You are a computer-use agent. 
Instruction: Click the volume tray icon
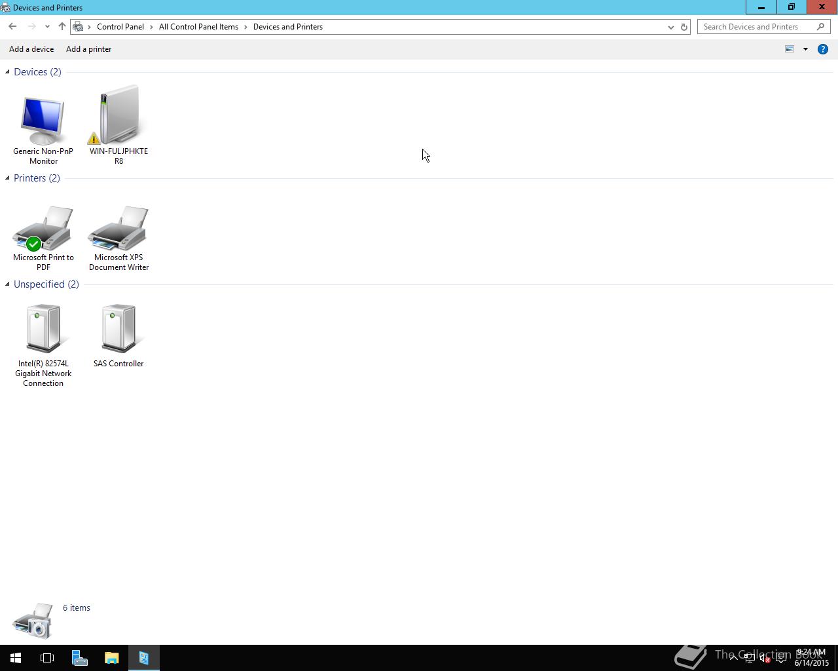click(765, 658)
